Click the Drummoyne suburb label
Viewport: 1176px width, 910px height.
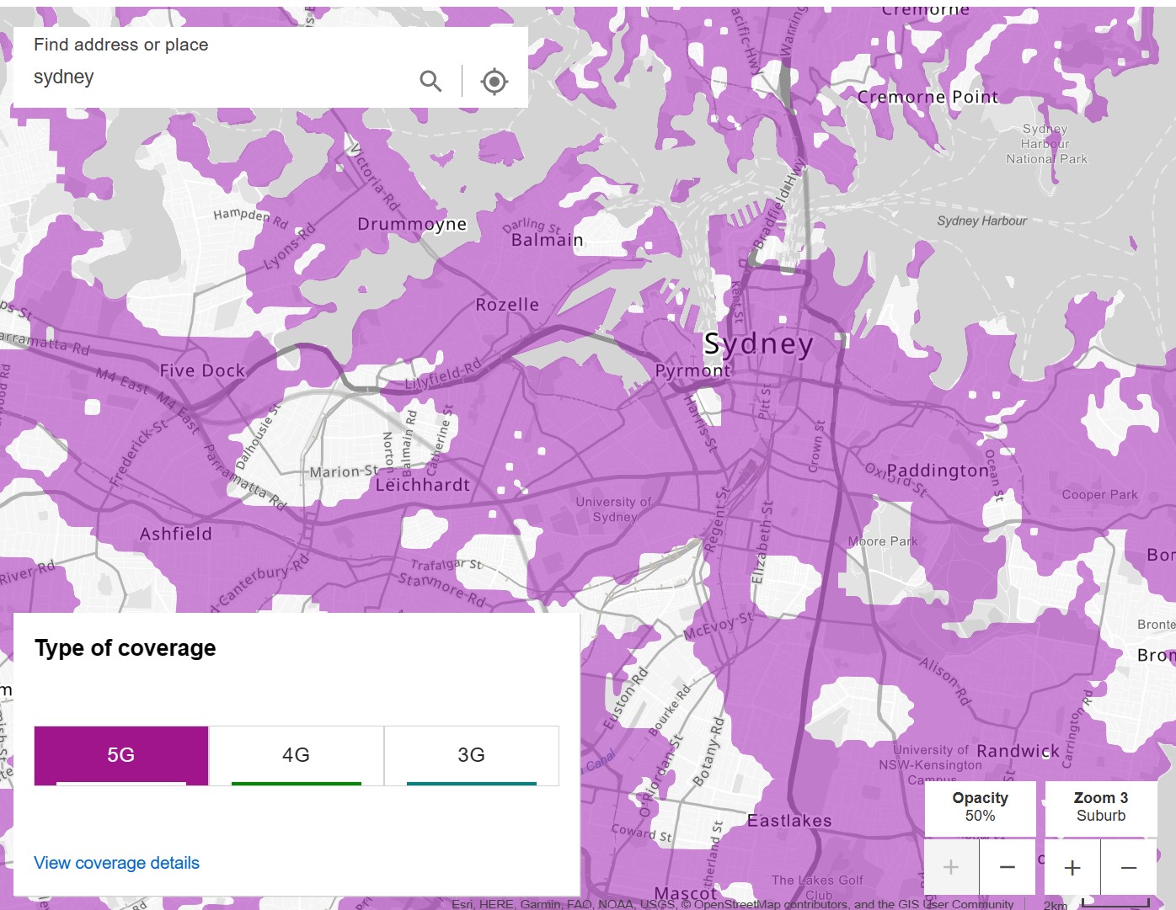412,224
